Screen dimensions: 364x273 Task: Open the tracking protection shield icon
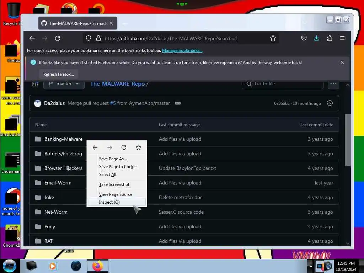89,38
